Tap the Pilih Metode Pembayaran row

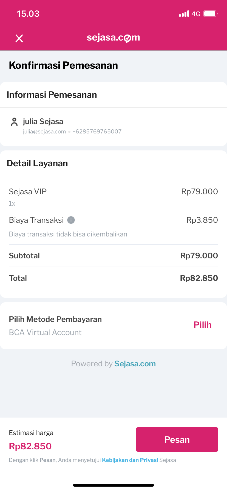(x=55, y=319)
